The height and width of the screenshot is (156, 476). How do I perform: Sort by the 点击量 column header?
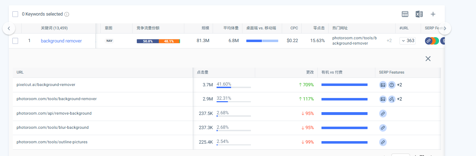203,72
